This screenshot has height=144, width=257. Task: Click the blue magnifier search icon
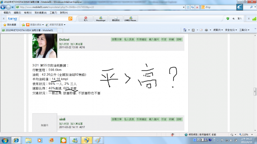coord(251,7)
